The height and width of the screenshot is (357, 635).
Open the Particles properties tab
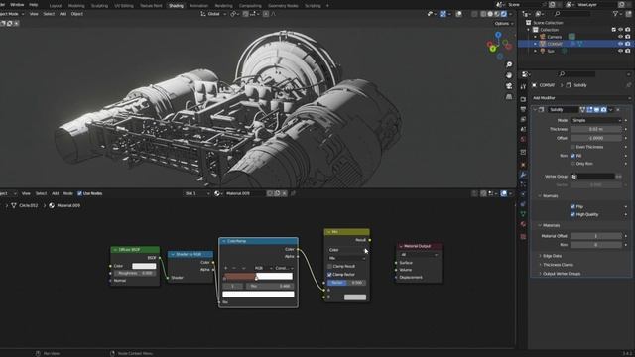coord(523,184)
